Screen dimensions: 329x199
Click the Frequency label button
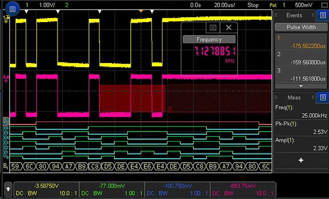(x=209, y=39)
